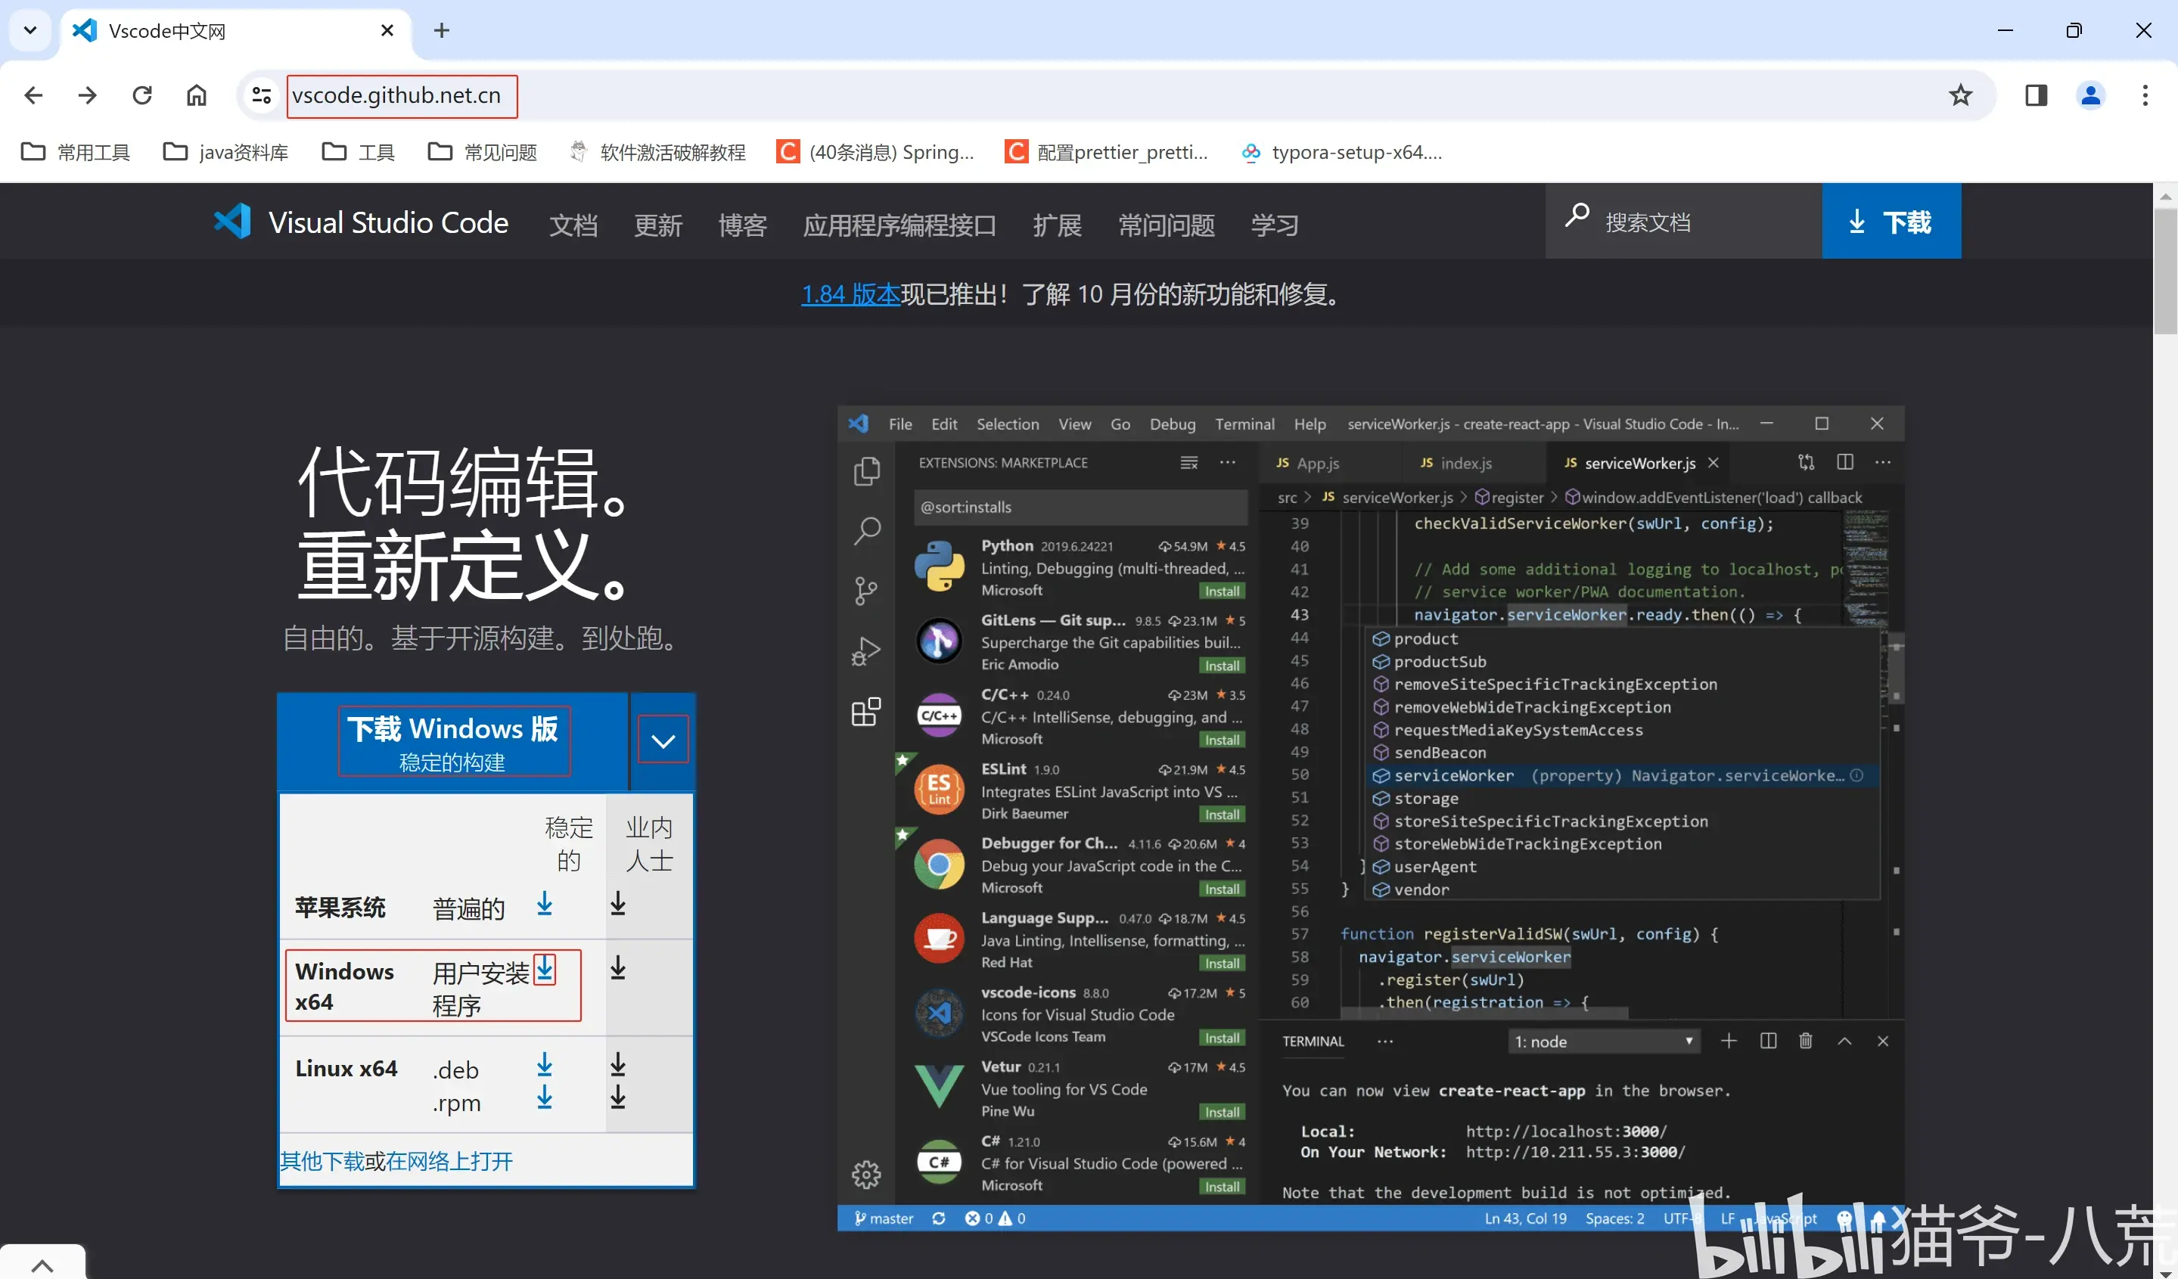Open the java资料库 bookmark folder

point(225,152)
